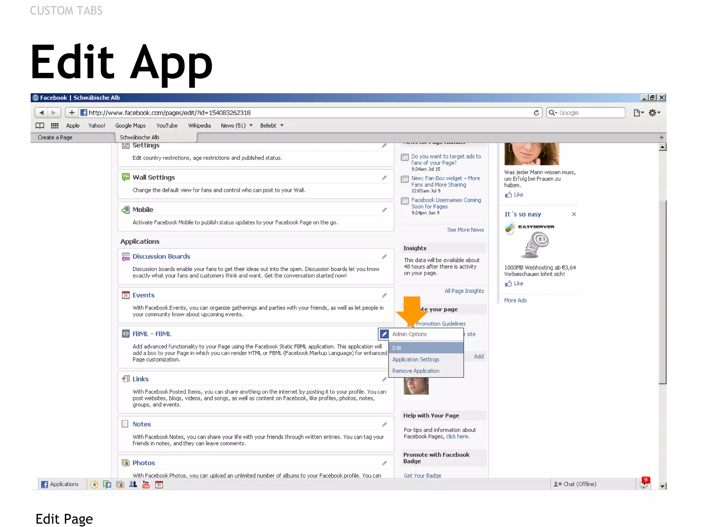Switch to the Schwäbische Alb tab
703x527 pixels.
(x=156, y=137)
